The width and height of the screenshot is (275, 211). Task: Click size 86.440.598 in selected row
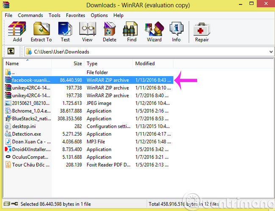(71, 80)
